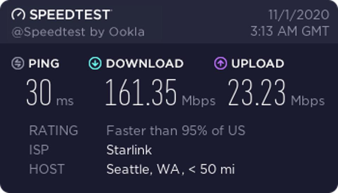
Task: Click the SPEEDTEST title text
Action: click(x=70, y=15)
